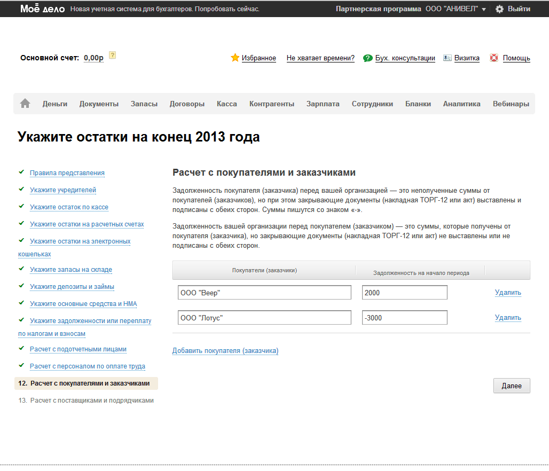Click Покупатели (заказчики) column header
Viewport: 549px width, 471px height.
pyautogui.click(x=264, y=270)
